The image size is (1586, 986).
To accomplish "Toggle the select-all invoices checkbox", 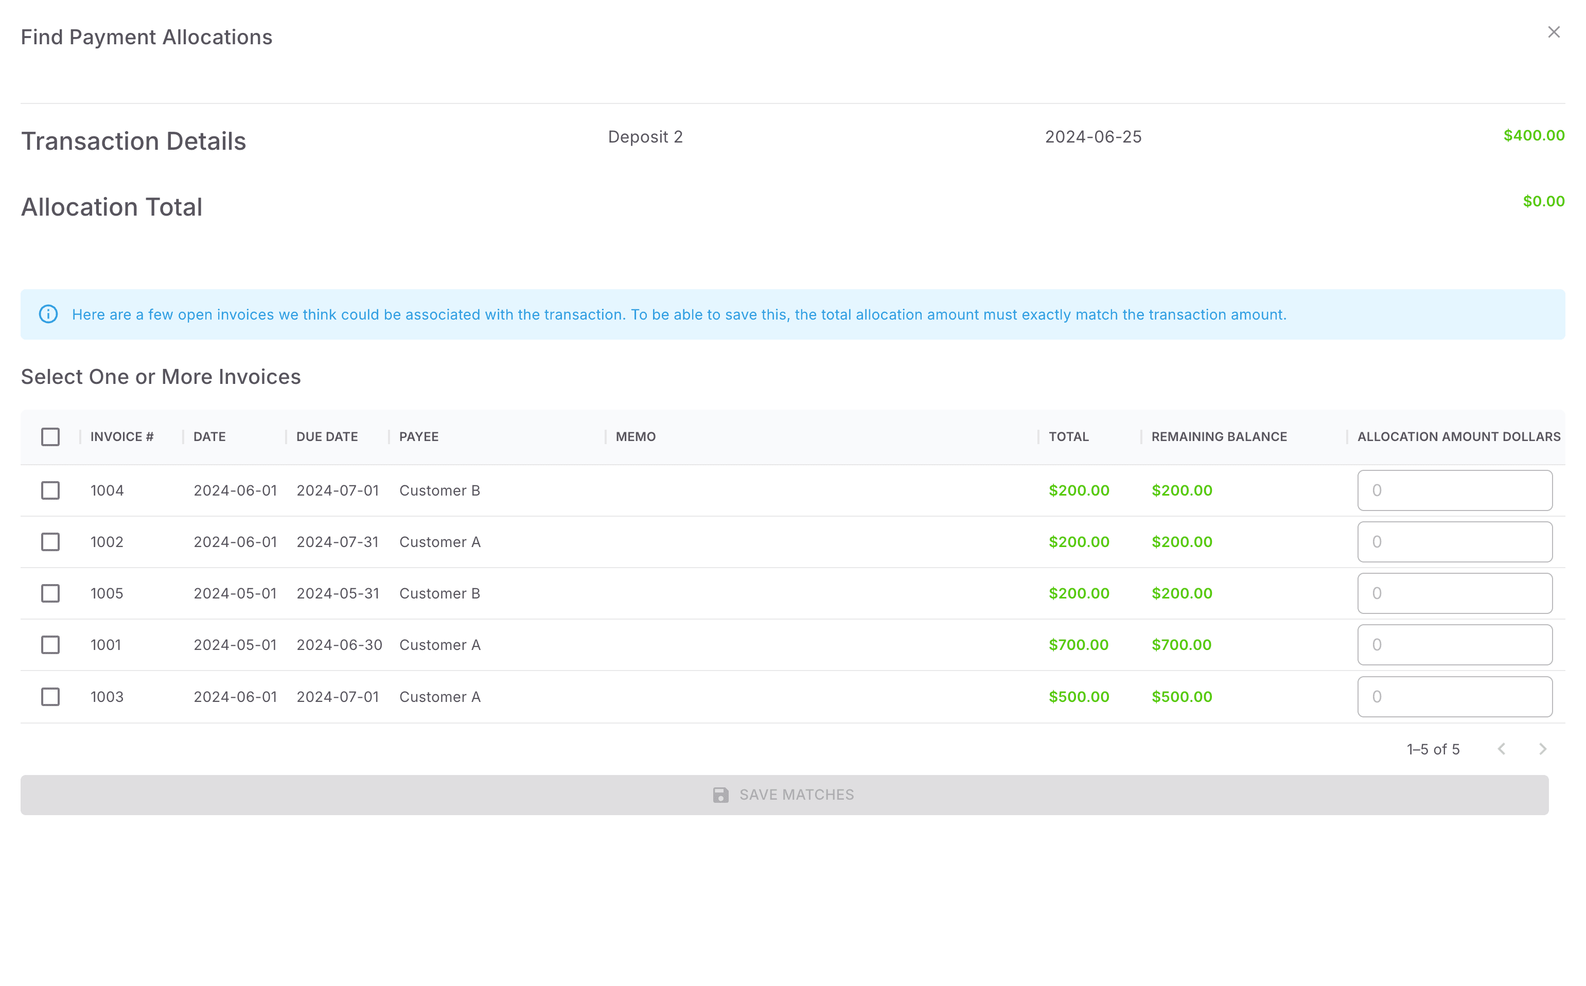I will tap(50, 436).
